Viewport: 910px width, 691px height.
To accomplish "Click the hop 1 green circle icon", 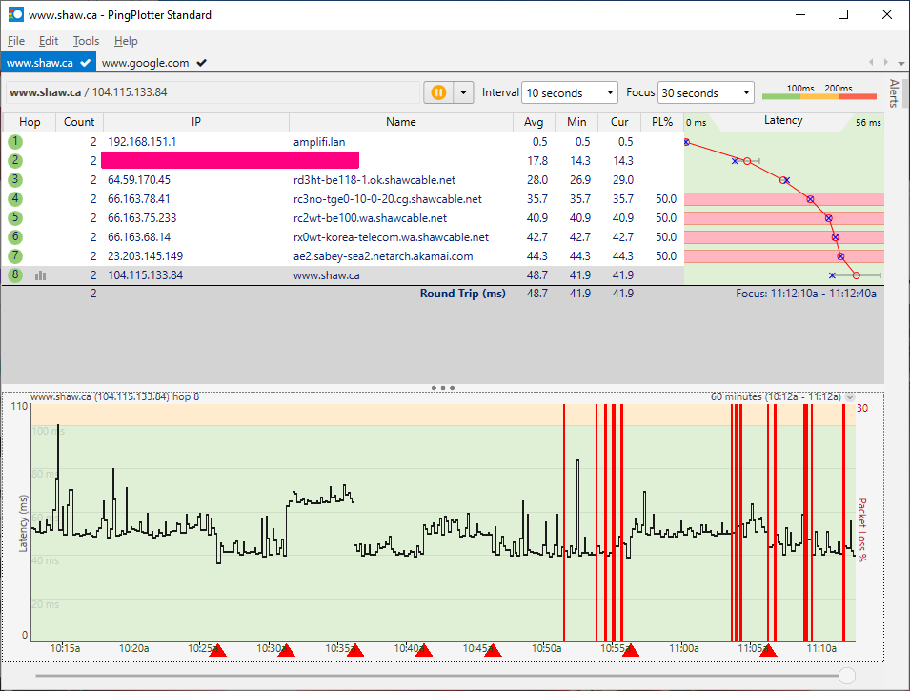I will [x=15, y=142].
